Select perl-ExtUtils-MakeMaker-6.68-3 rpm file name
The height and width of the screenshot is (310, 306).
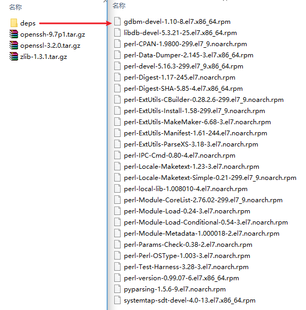pos(198,122)
